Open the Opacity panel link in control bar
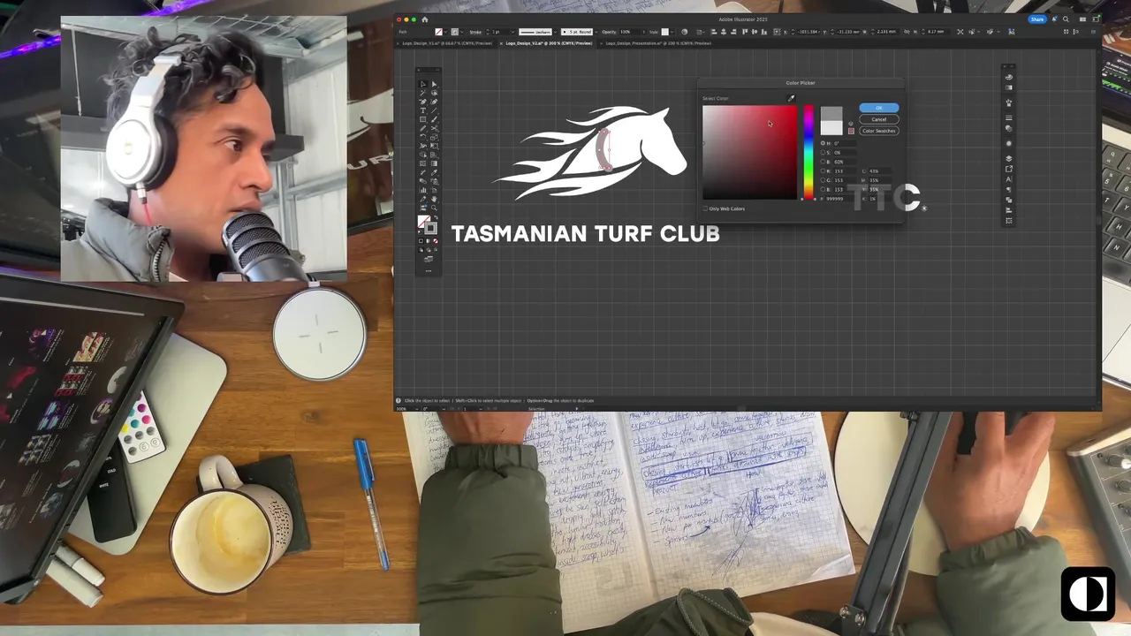 pyautogui.click(x=609, y=32)
